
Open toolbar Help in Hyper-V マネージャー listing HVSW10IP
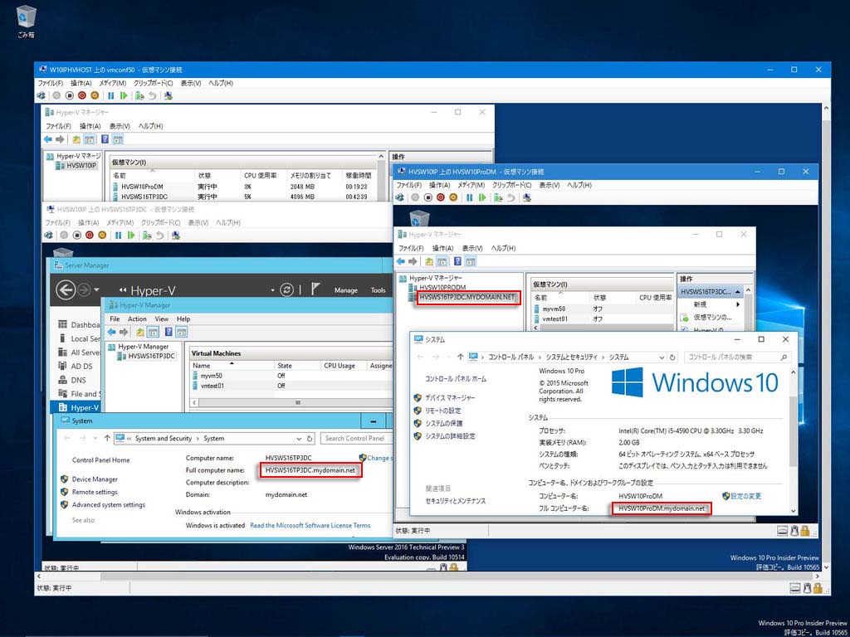(105, 139)
